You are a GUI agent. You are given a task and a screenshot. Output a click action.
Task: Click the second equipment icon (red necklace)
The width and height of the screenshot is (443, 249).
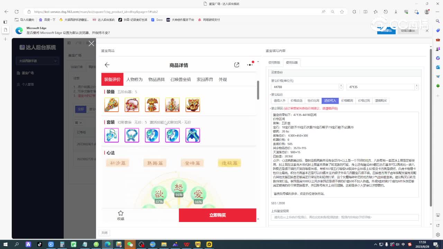[132, 105]
